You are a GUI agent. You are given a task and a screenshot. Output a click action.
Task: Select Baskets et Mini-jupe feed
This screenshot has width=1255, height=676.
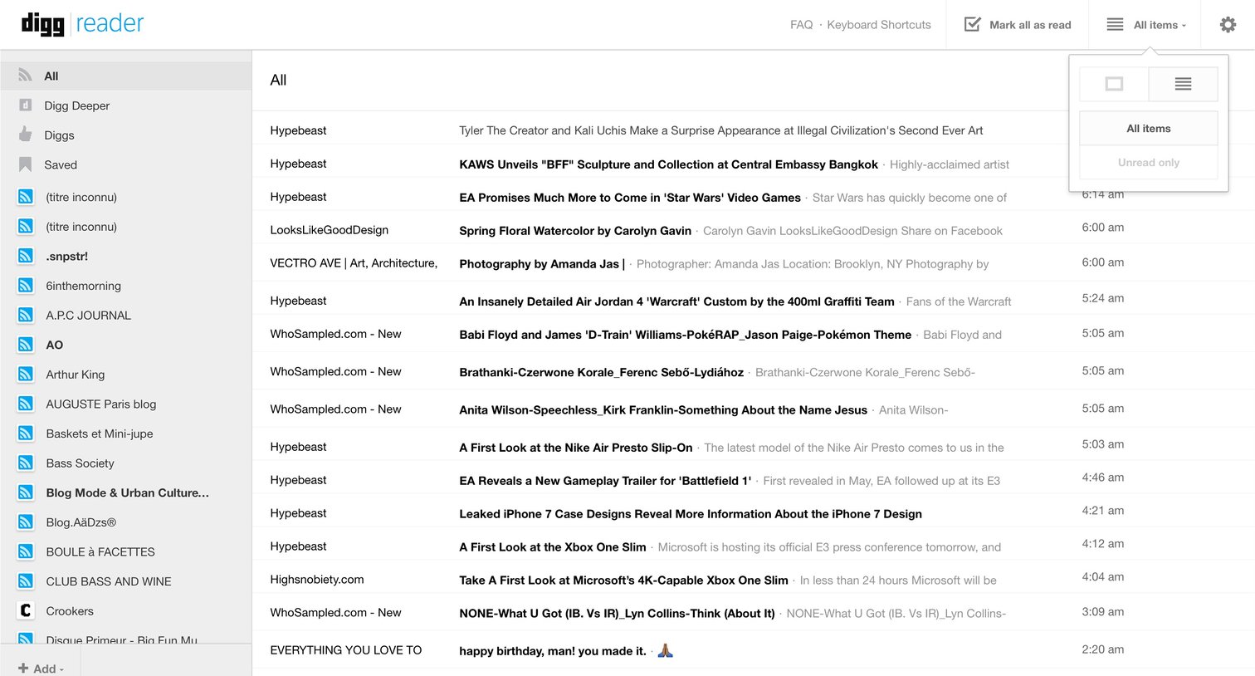coord(100,434)
